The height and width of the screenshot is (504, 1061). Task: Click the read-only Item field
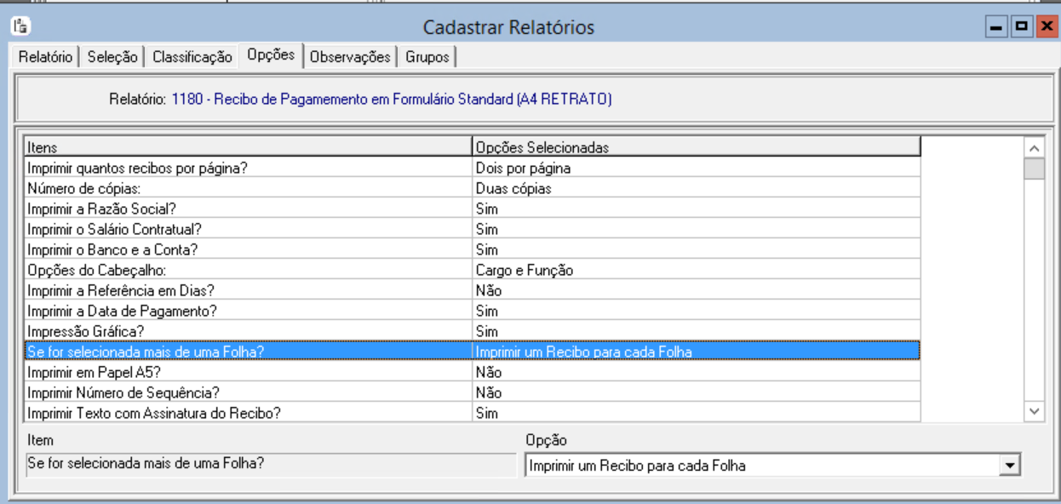tap(271, 465)
